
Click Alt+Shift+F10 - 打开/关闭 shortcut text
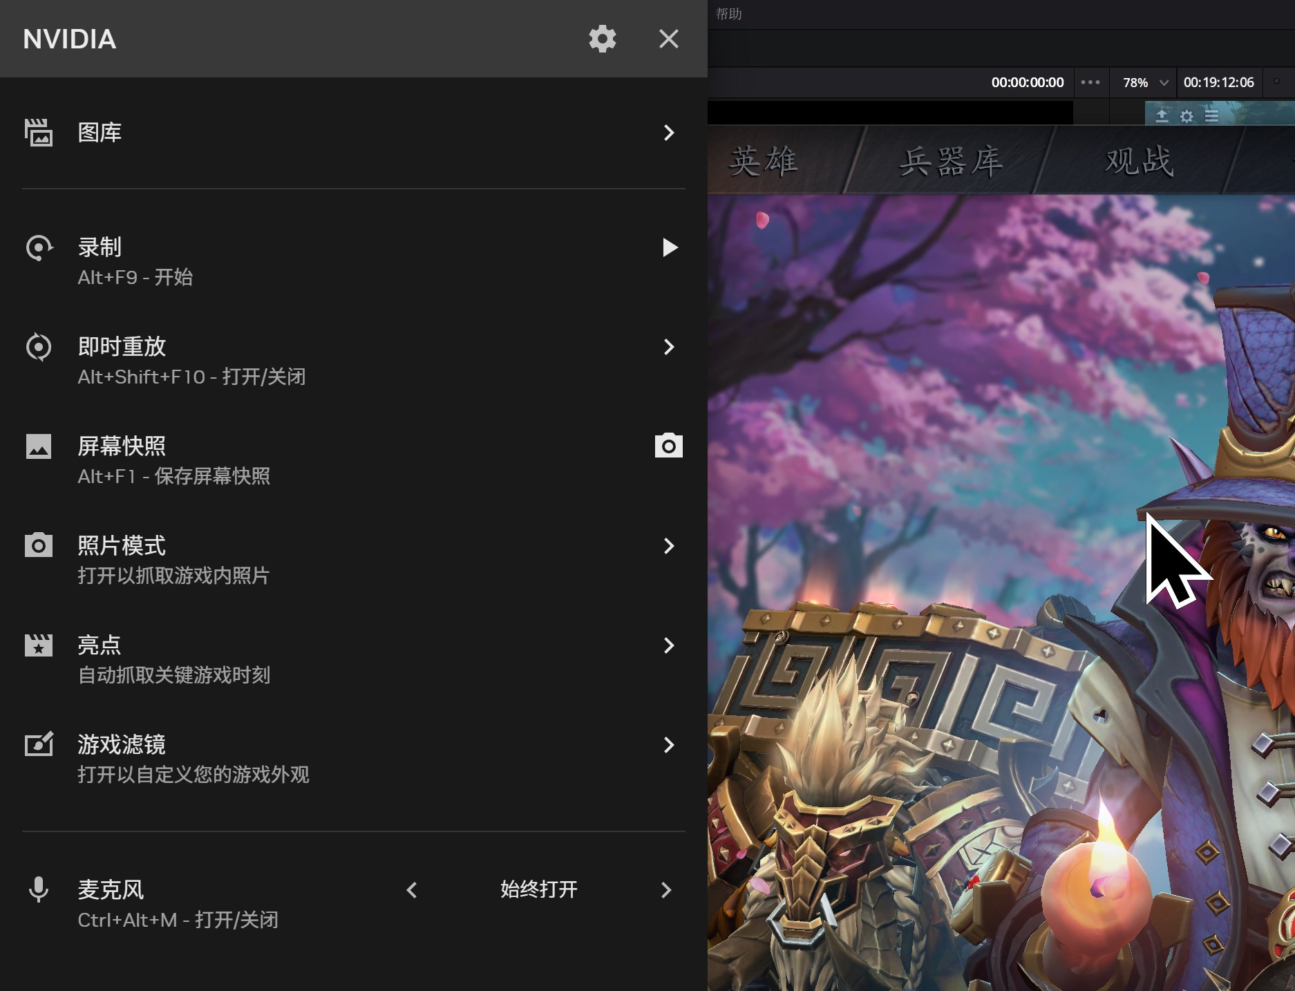tap(191, 377)
